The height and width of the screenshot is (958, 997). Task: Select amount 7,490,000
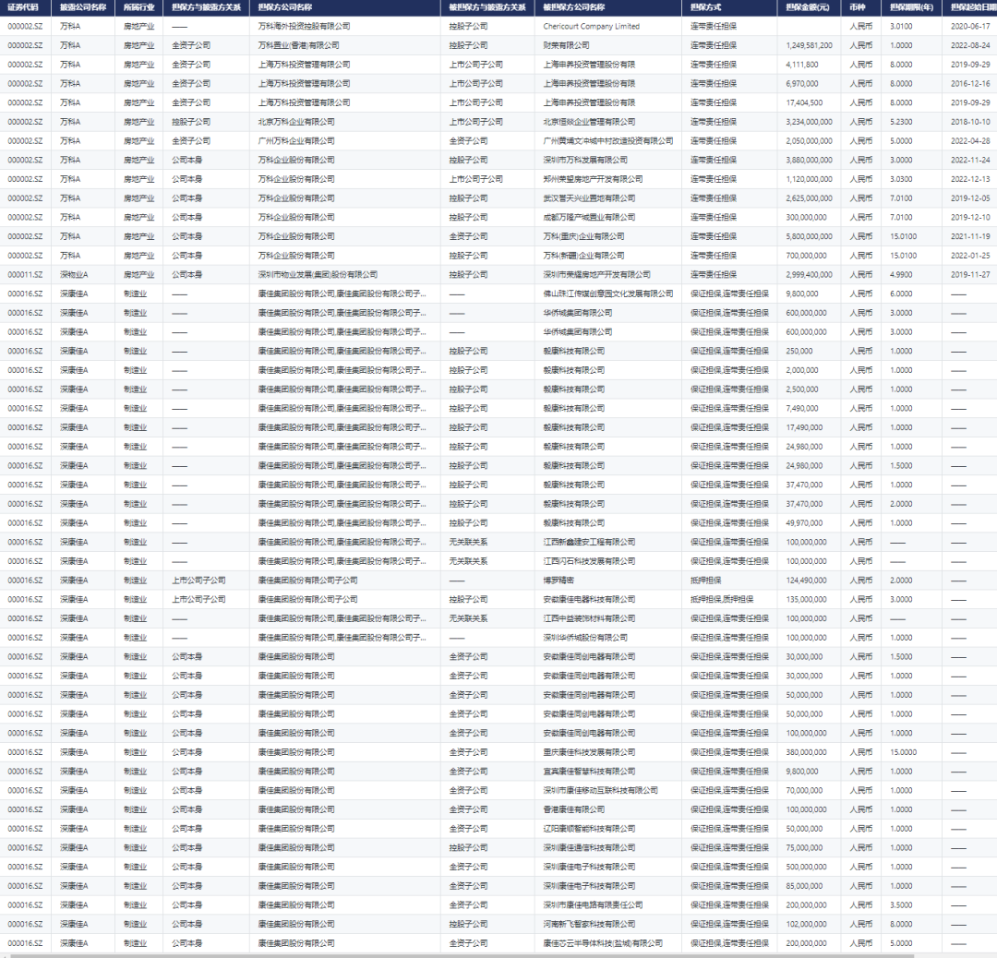click(x=802, y=408)
